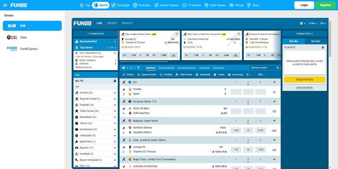Image resolution: width=338 pixels, height=169 pixels.
Task: Open Instant Games in top navigation
Action: click(x=166, y=5)
